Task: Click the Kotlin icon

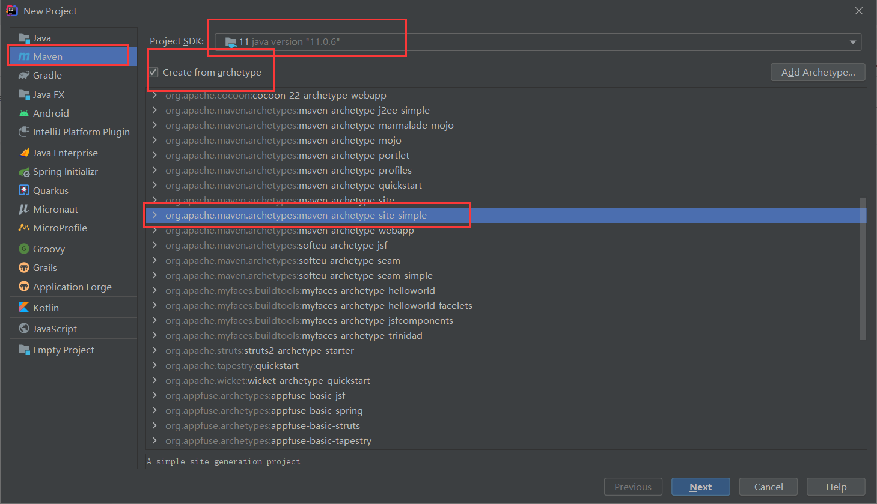Action: [24, 308]
